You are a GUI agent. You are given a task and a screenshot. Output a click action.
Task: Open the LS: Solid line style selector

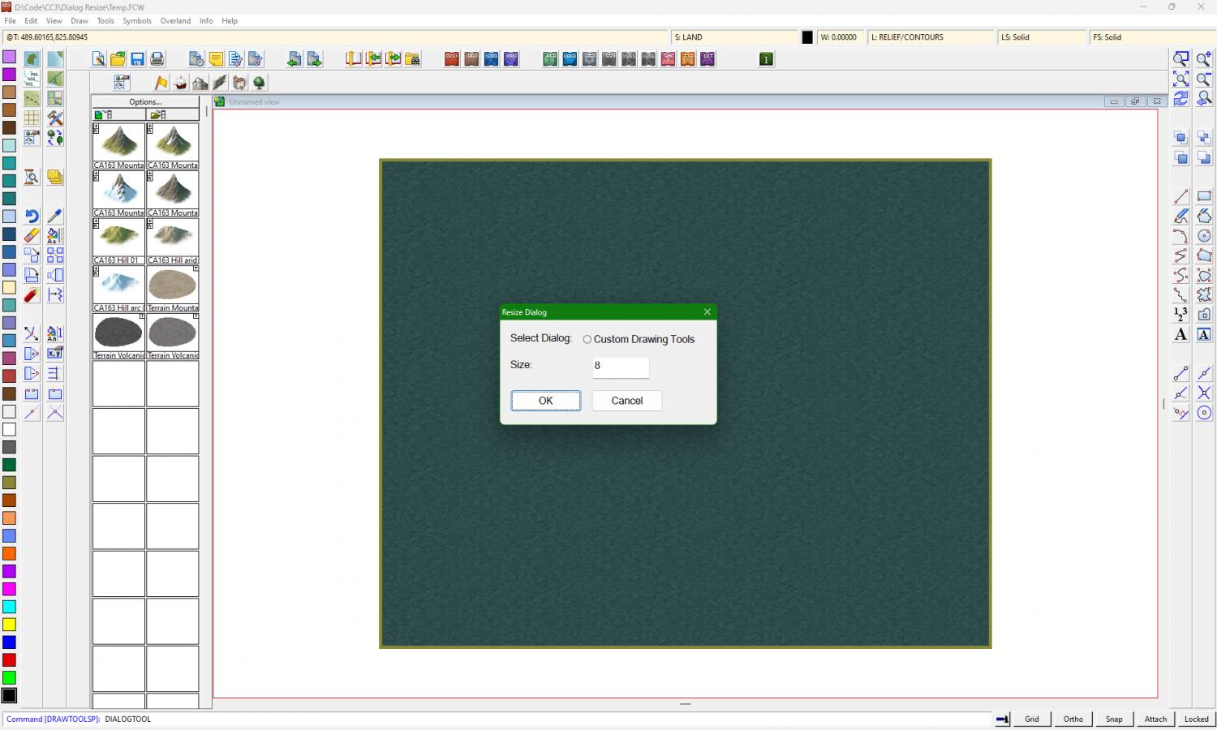tap(1042, 37)
